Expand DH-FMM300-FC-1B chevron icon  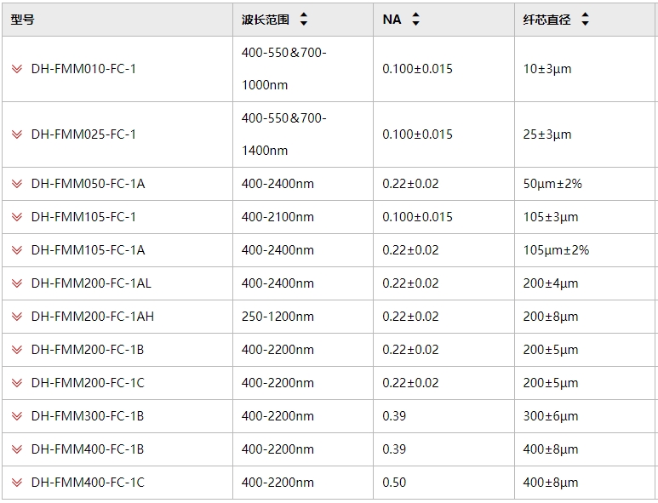17,415
